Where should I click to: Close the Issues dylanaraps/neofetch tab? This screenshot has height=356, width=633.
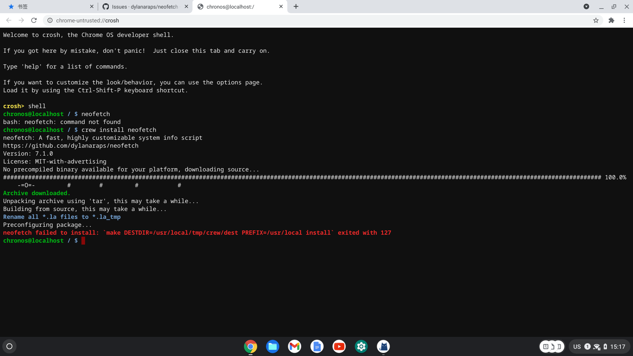coord(186,7)
